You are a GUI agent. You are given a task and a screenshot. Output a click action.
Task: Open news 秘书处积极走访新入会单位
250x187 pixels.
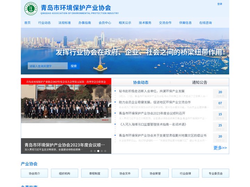152,91
